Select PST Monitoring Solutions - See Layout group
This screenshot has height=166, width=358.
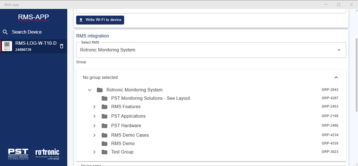(x=150, y=98)
